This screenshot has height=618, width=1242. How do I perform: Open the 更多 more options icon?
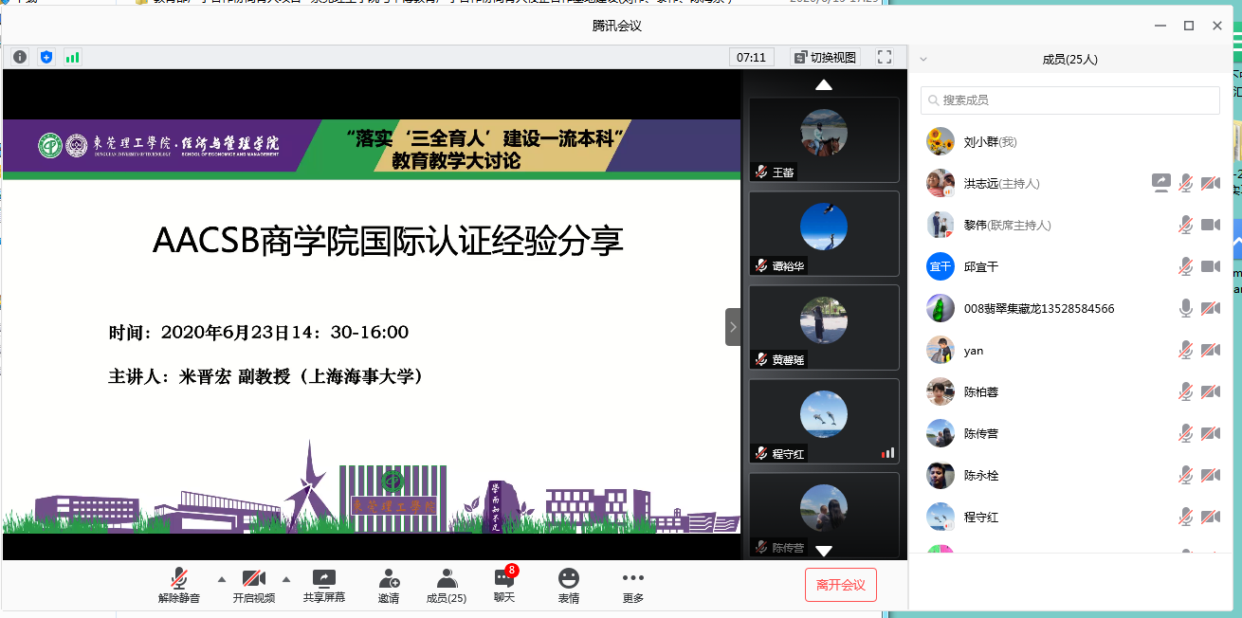tap(633, 577)
